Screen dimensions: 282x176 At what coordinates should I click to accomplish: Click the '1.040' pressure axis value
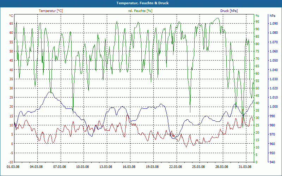pyautogui.click(x=274, y=70)
